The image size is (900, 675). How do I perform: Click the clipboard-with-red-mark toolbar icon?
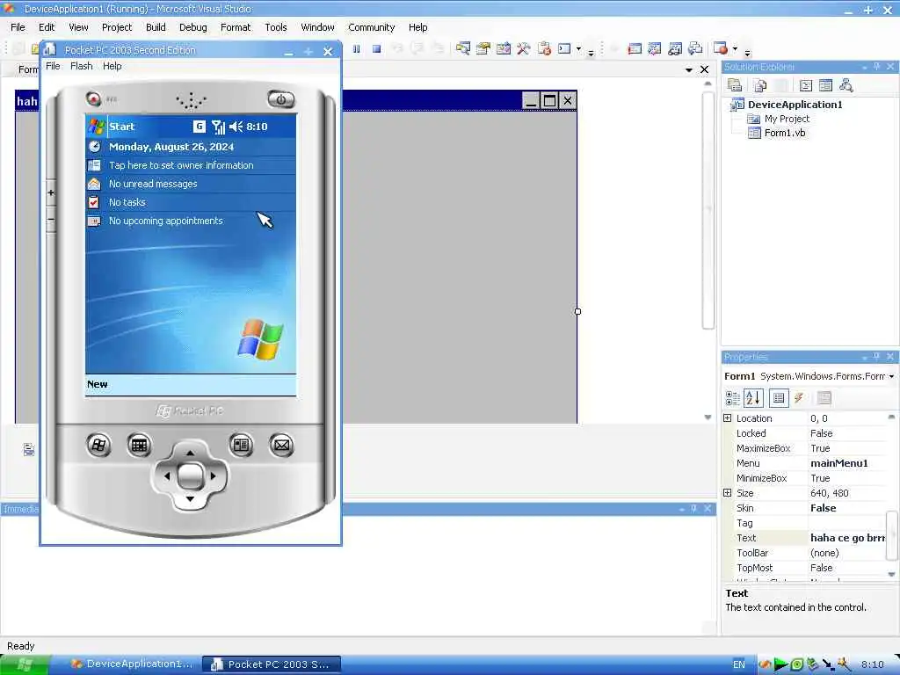544,49
